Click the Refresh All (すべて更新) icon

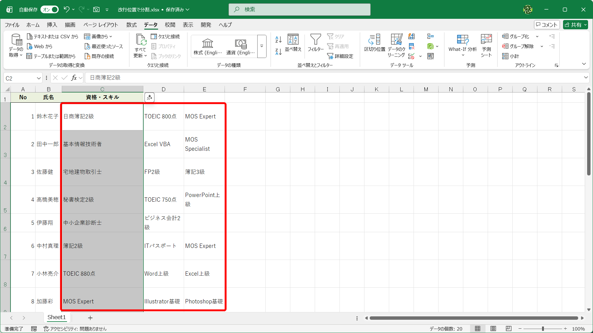tap(141, 40)
